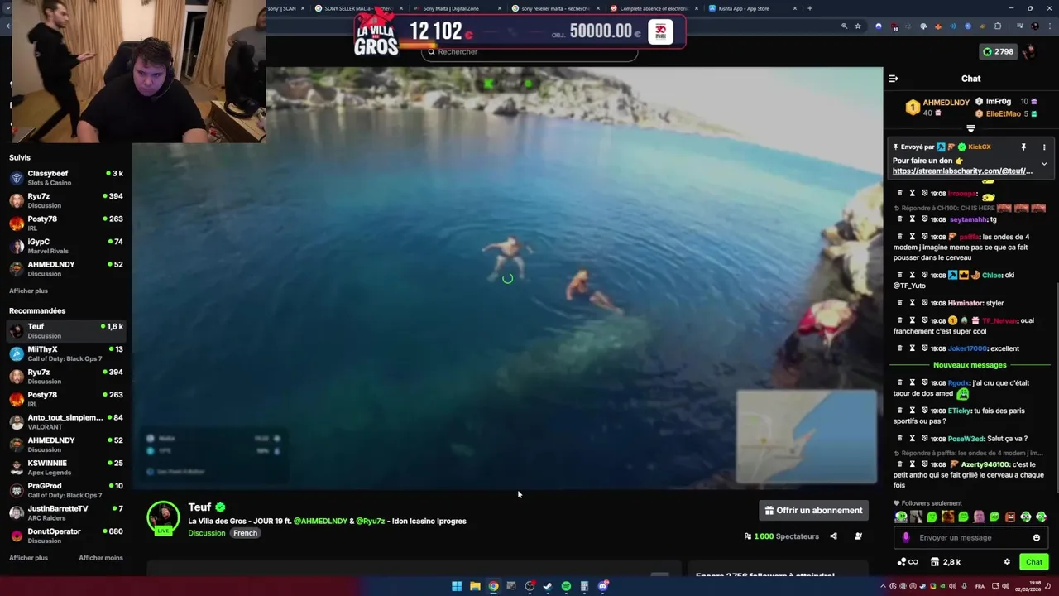Viewport: 1059px width, 596px height.
Task: Expand the pinned donation message chevron
Action: [1044, 164]
